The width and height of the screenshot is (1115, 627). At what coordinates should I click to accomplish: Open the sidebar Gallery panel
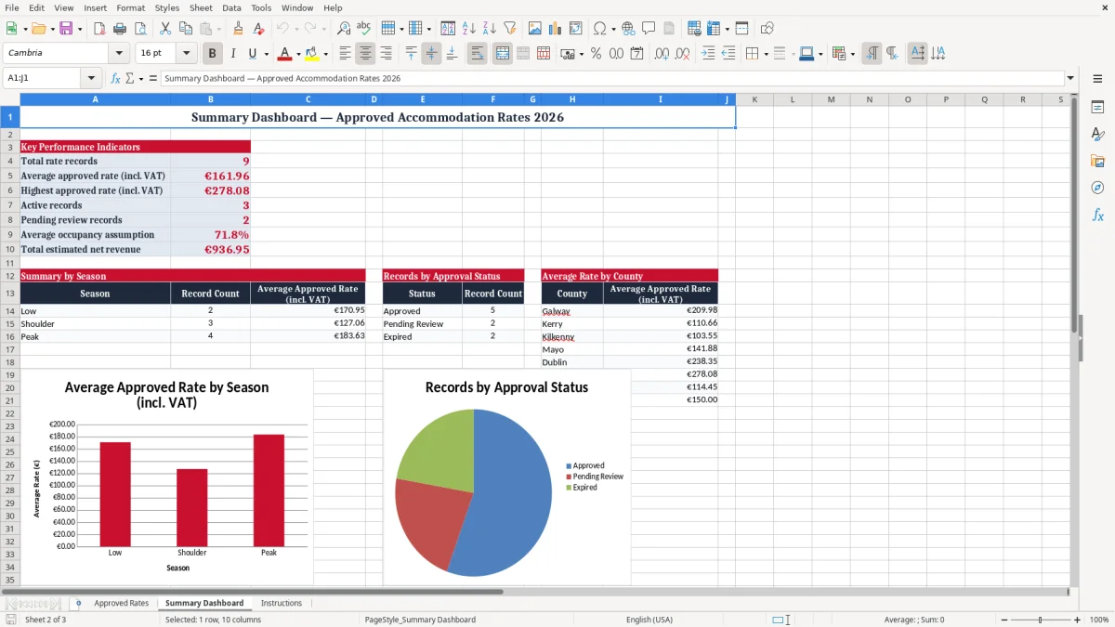1097,161
